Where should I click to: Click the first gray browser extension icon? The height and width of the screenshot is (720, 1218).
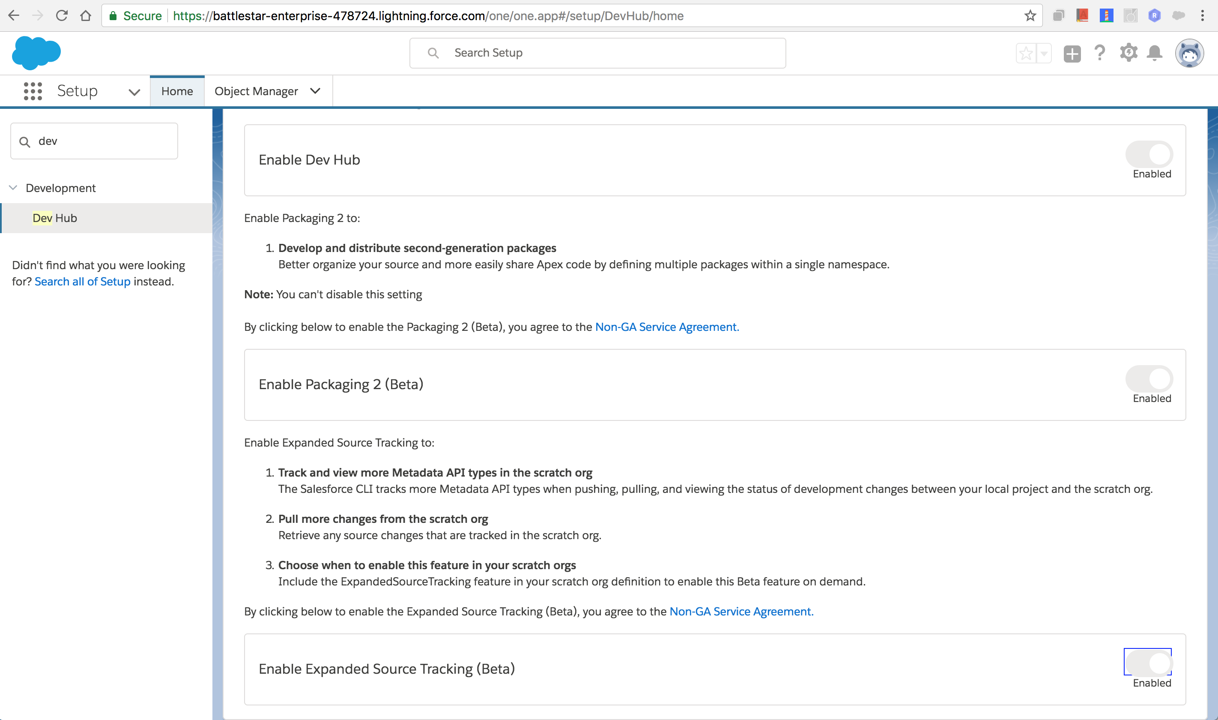(x=1059, y=15)
